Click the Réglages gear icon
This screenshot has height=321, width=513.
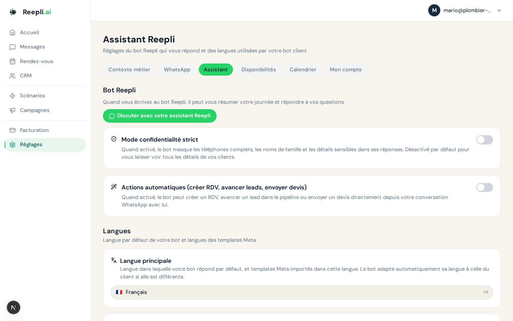12,144
